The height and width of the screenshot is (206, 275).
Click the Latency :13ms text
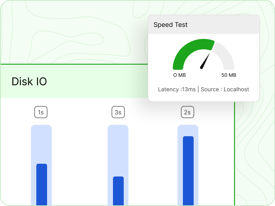tap(176, 89)
